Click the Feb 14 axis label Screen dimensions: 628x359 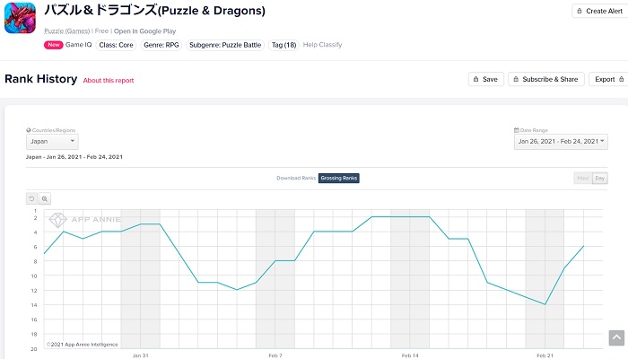[x=410, y=355]
